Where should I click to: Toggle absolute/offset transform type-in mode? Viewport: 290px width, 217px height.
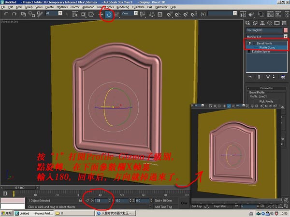coord(87,200)
